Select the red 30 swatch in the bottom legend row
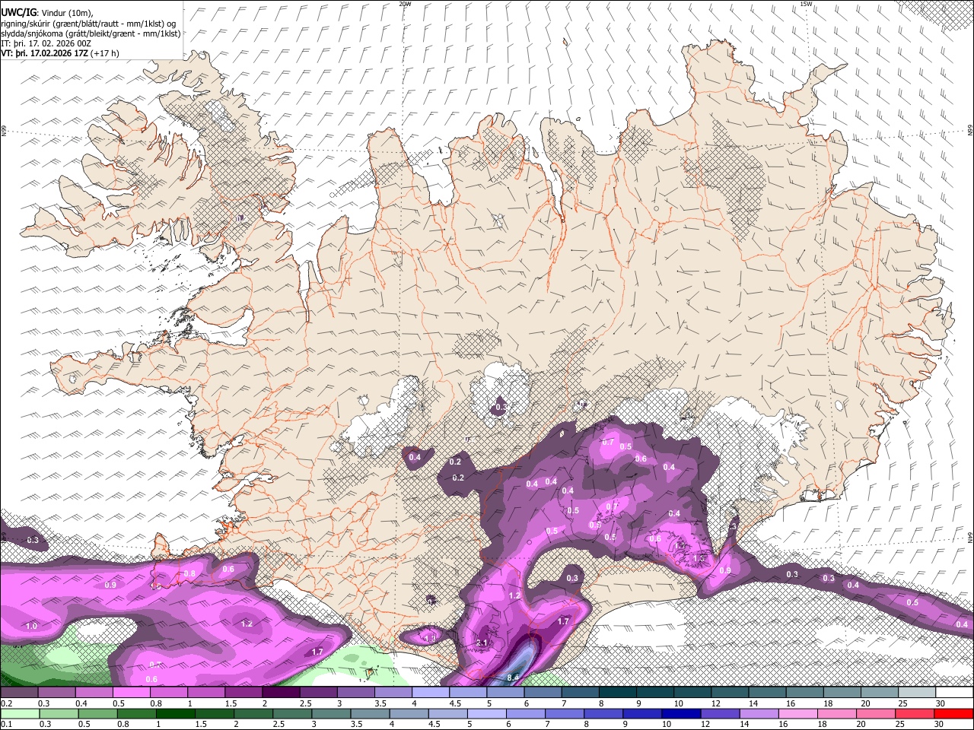 [954, 714]
